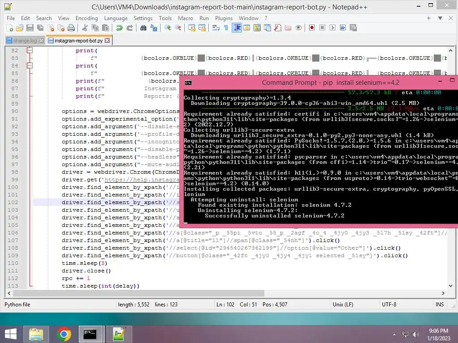Toggle Synchronize Vertical Scrolling icon
Viewport: 458px width, 343px height.
click(x=191, y=28)
